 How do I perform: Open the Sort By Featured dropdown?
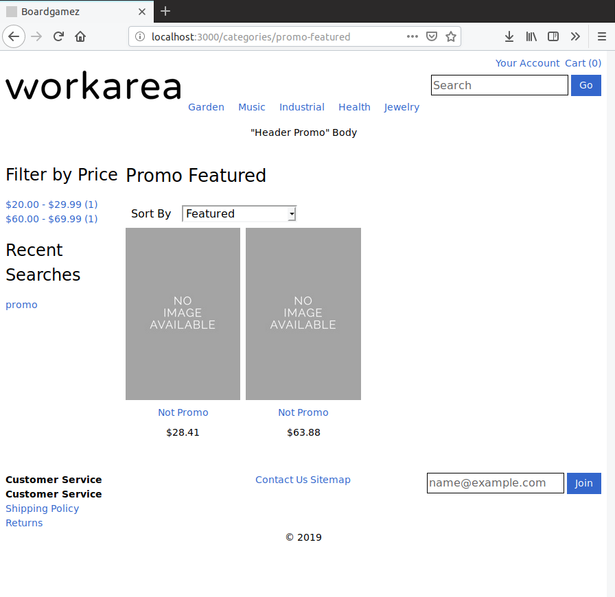[x=240, y=213]
